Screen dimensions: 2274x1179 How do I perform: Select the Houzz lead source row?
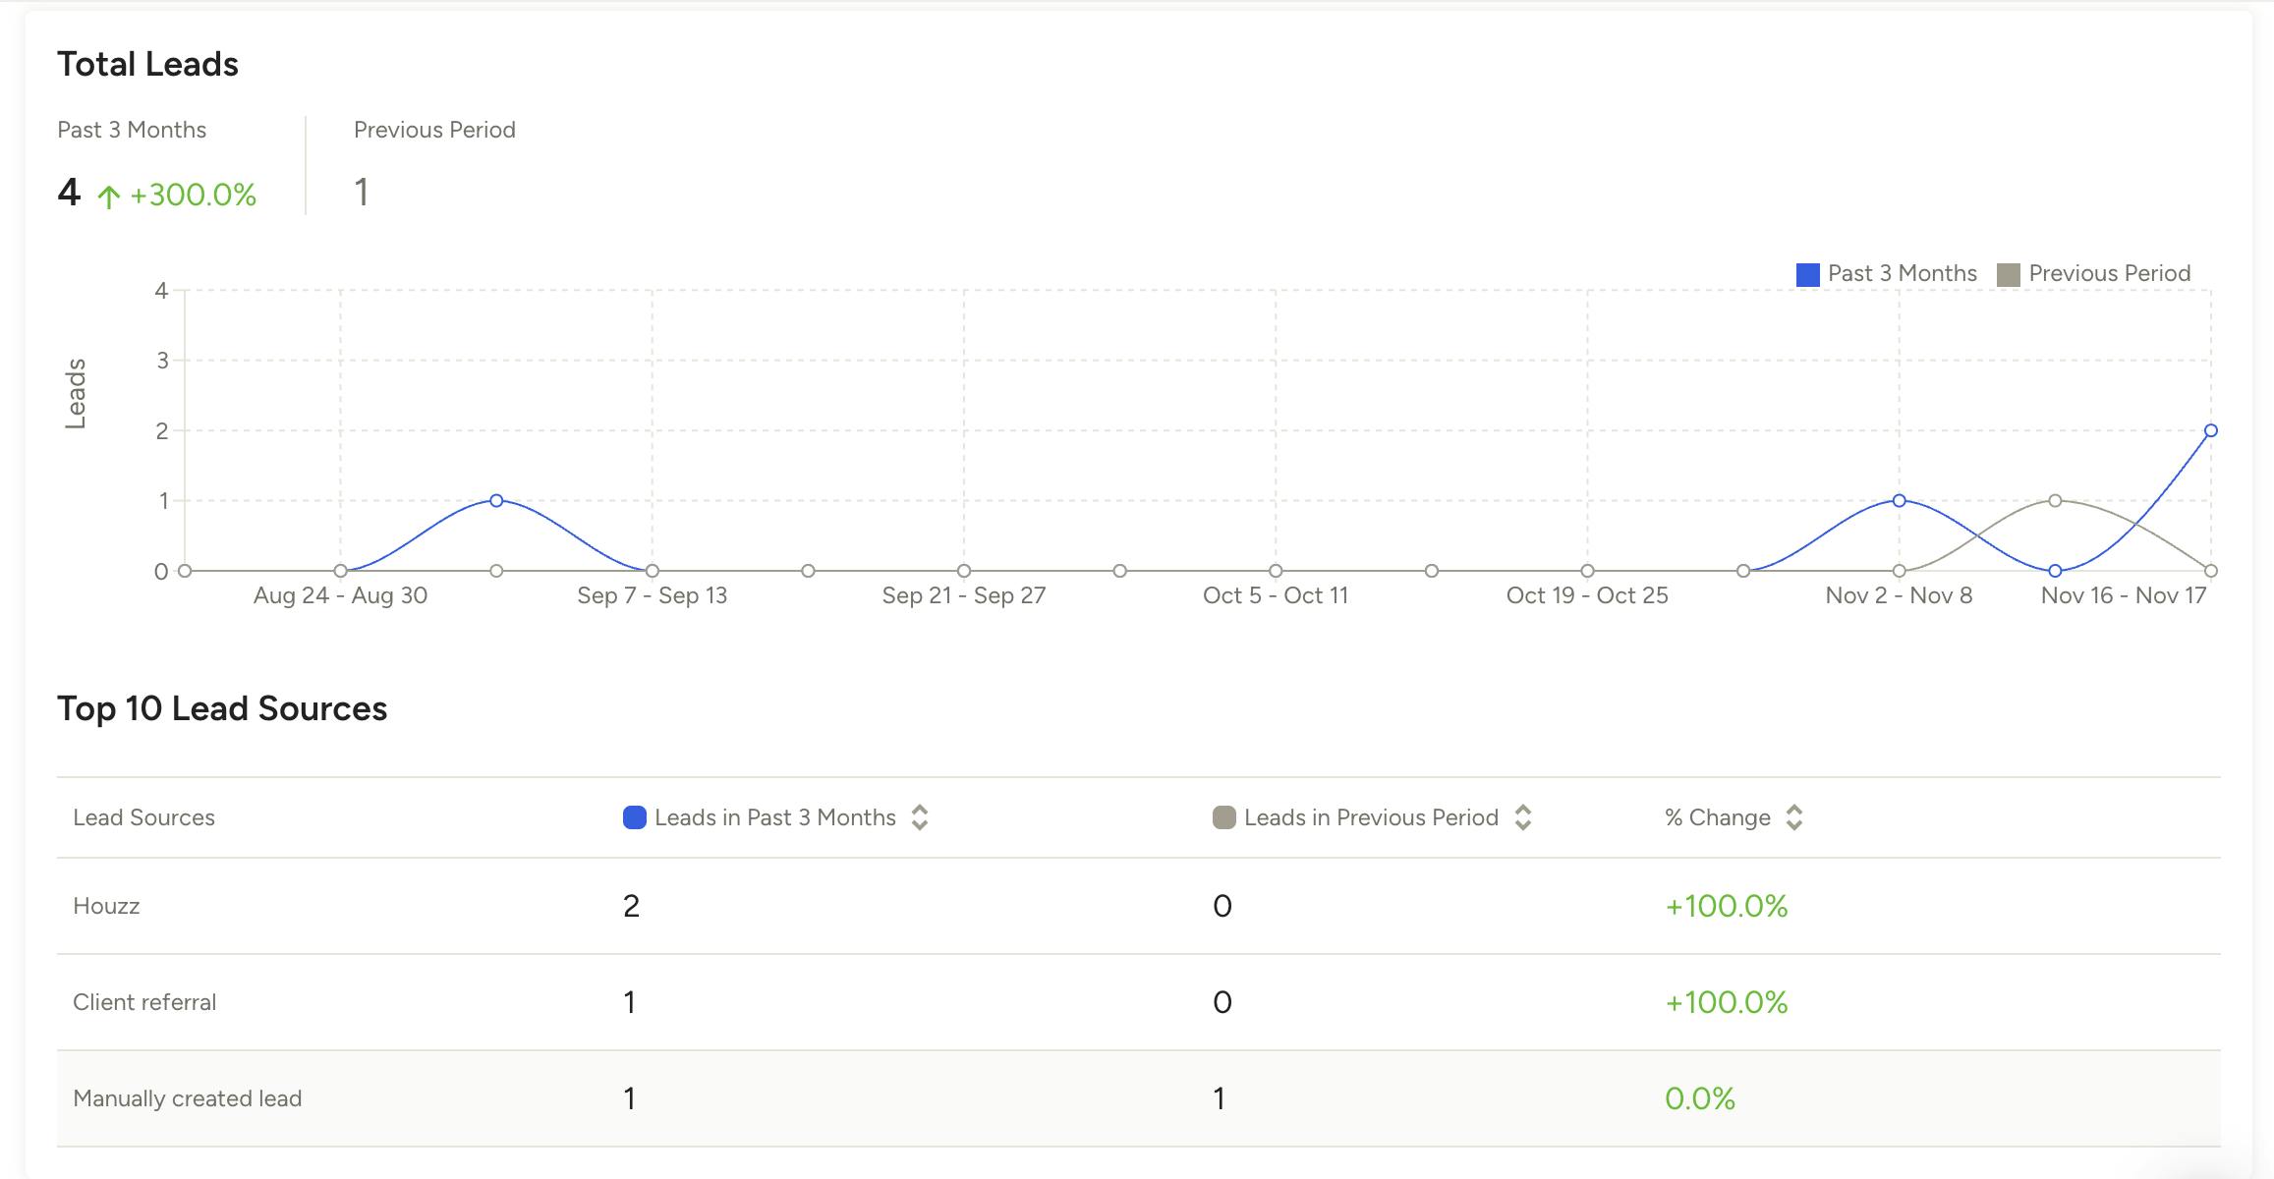coord(106,906)
